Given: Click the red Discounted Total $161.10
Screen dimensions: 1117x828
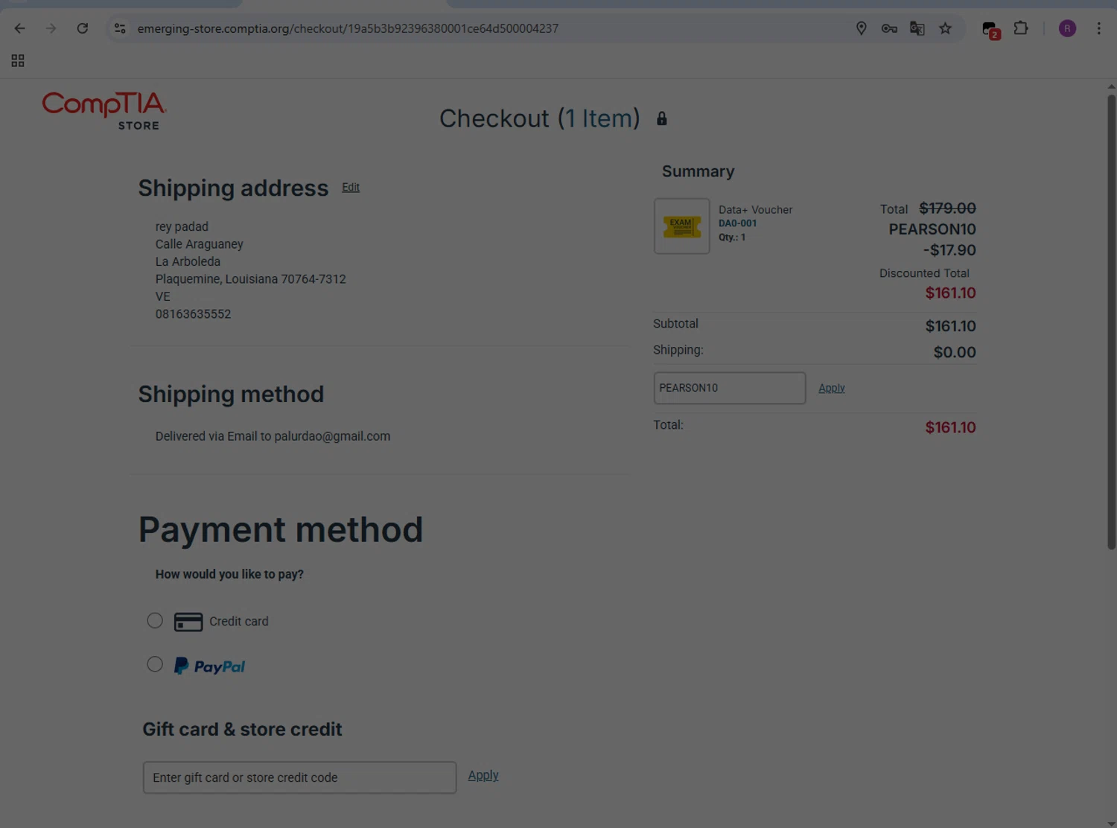Looking at the screenshot, I should coord(950,293).
